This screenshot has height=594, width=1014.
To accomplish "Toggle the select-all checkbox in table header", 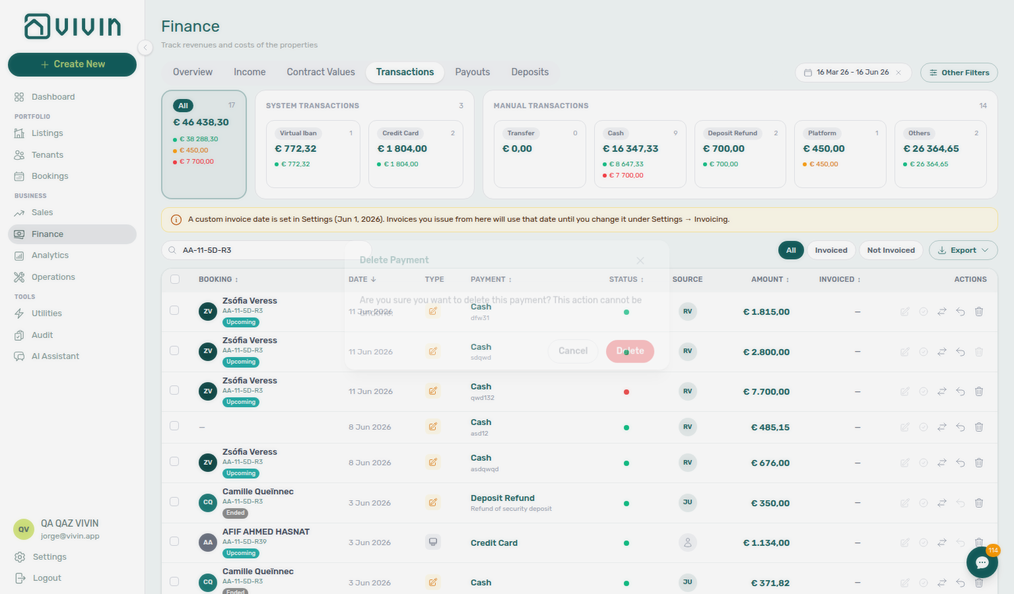I will [x=175, y=279].
